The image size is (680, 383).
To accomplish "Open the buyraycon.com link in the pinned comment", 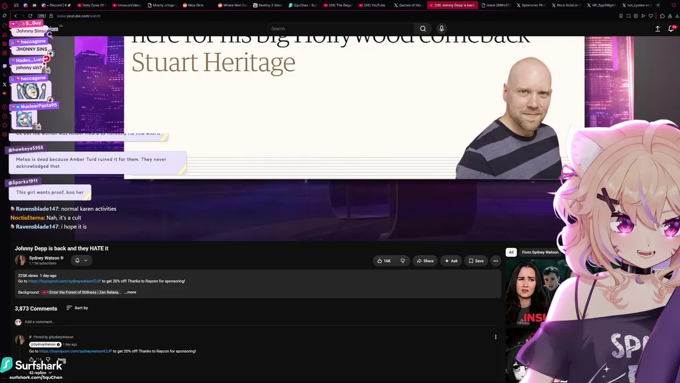I will point(75,351).
